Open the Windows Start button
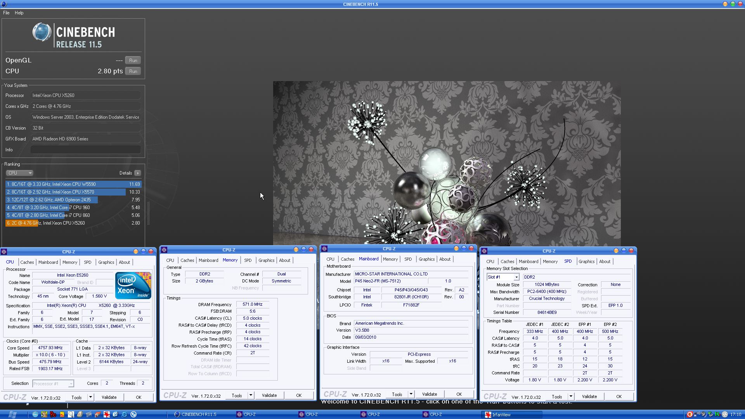The height and width of the screenshot is (419, 745). (12, 414)
